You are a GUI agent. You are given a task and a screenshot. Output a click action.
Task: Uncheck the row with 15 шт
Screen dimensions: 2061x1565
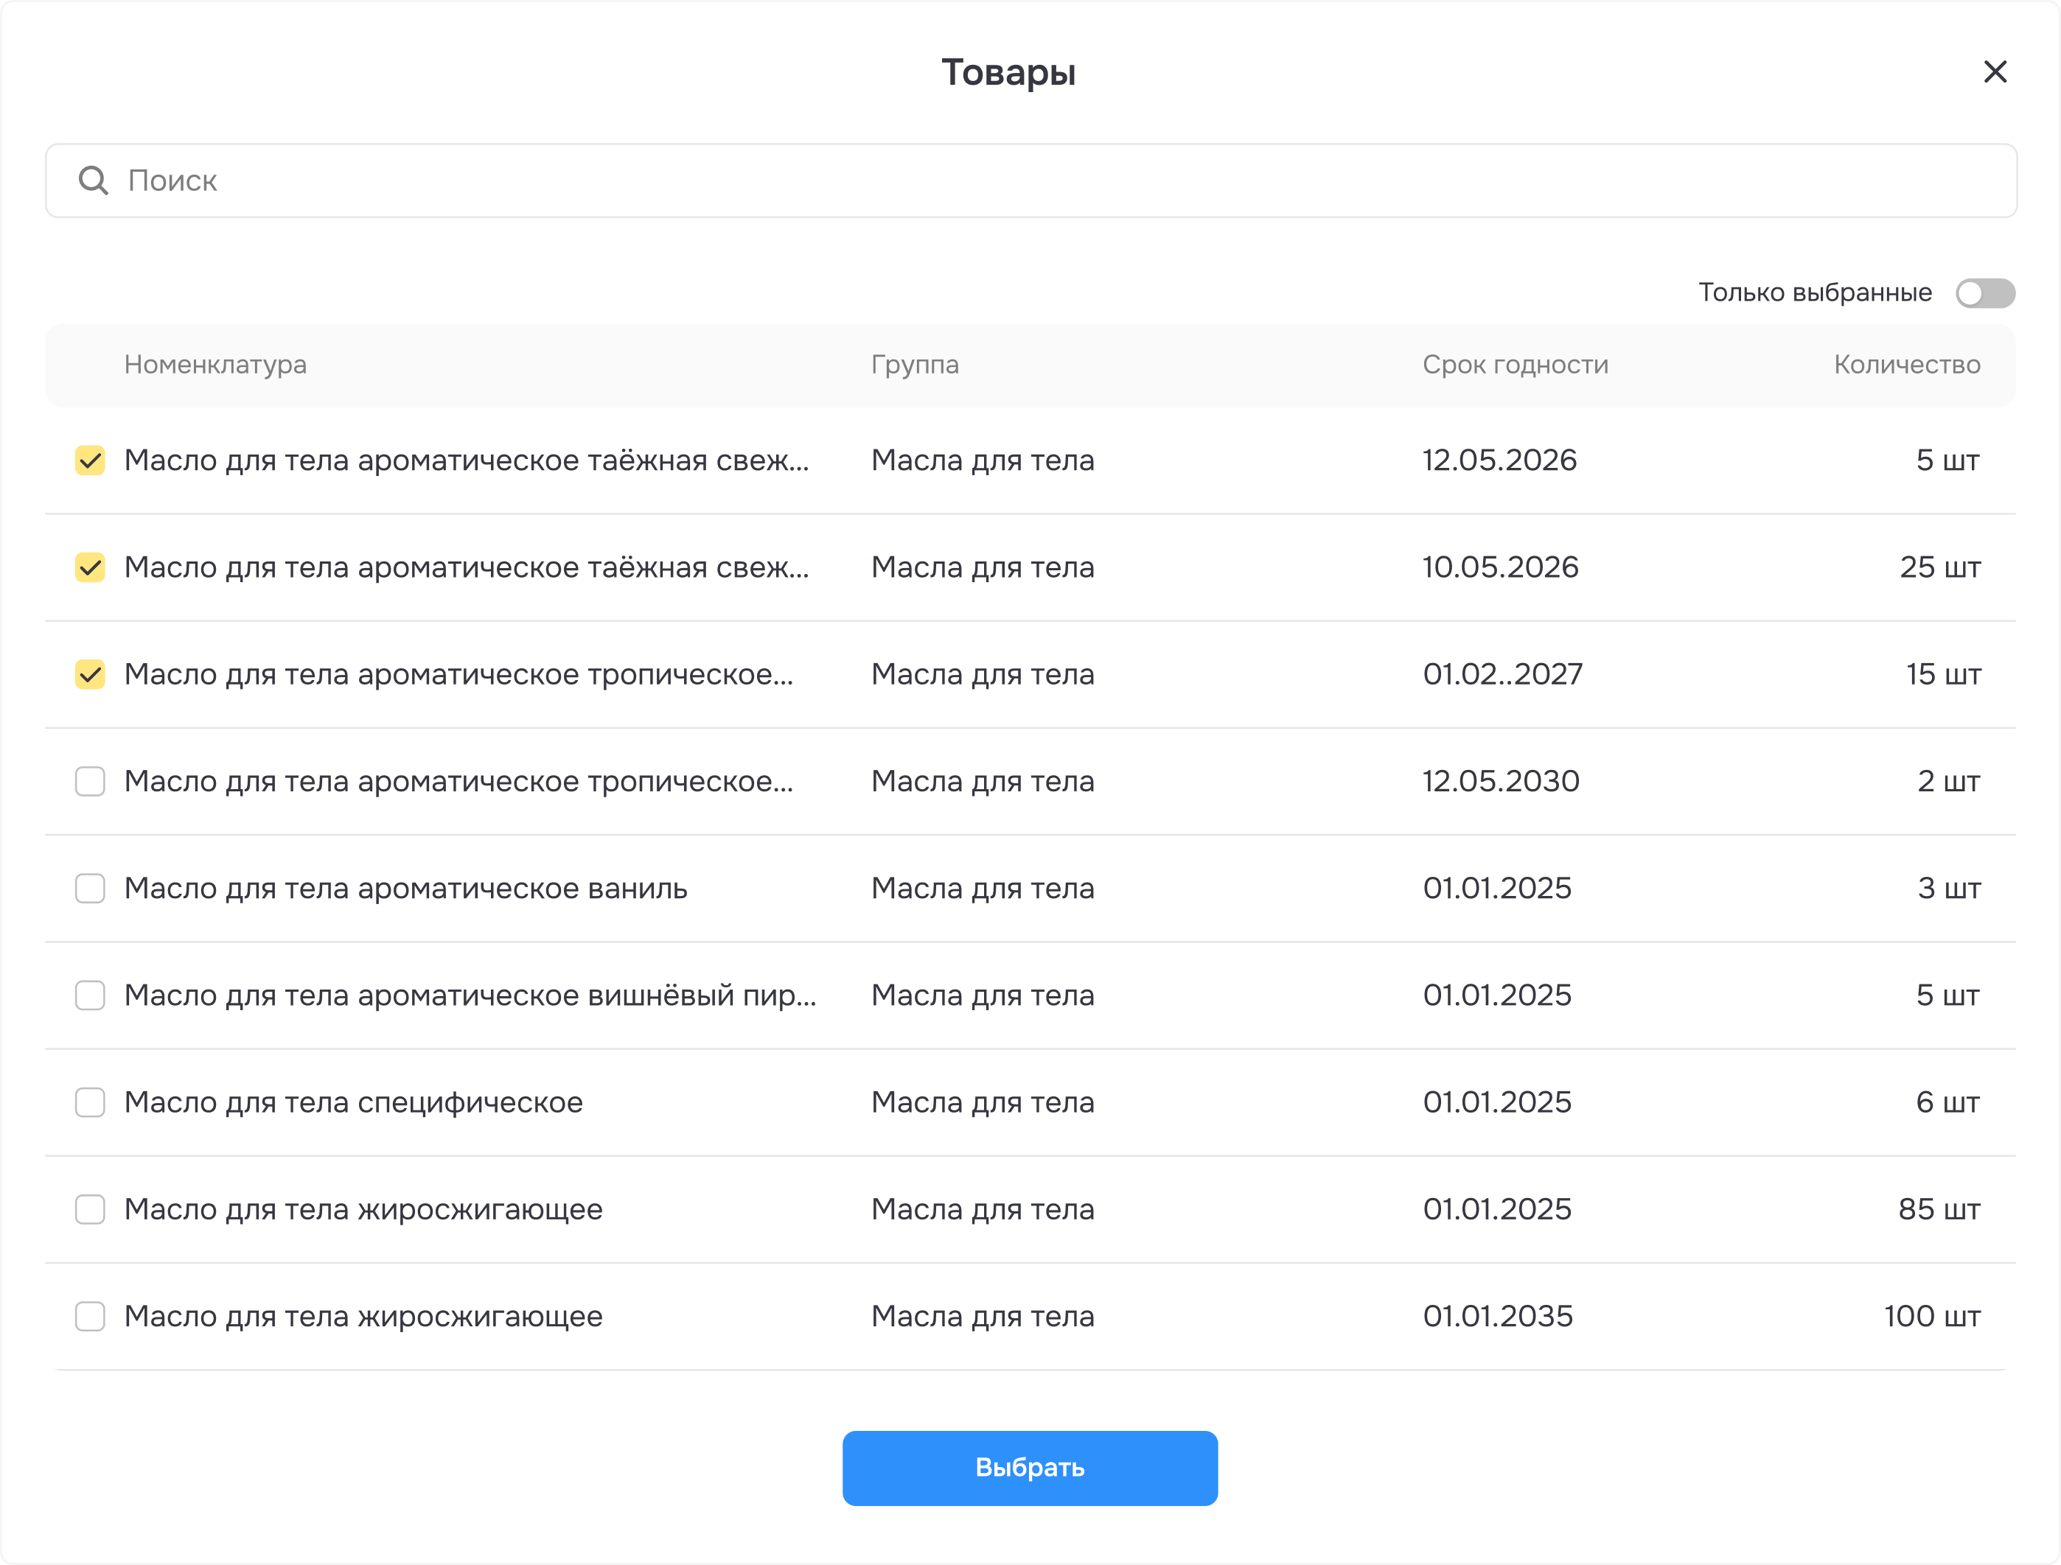tap(91, 674)
